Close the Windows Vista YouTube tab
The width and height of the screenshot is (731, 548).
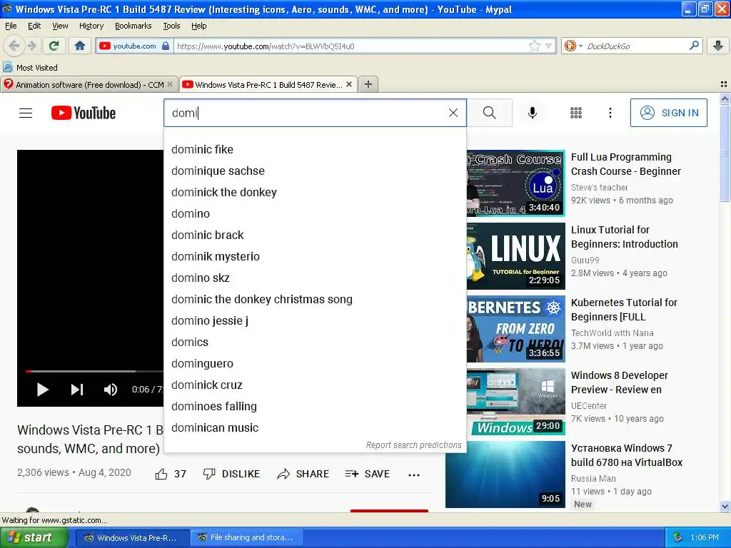(x=348, y=84)
